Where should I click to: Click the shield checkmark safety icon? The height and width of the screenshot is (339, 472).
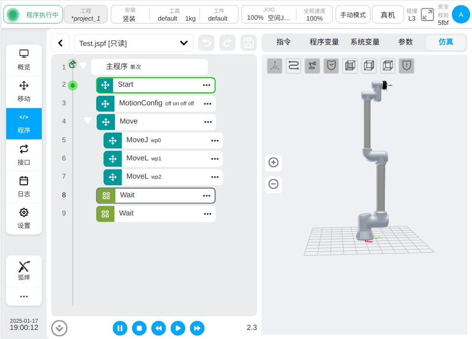pyautogui.click(x=331, y=66)
